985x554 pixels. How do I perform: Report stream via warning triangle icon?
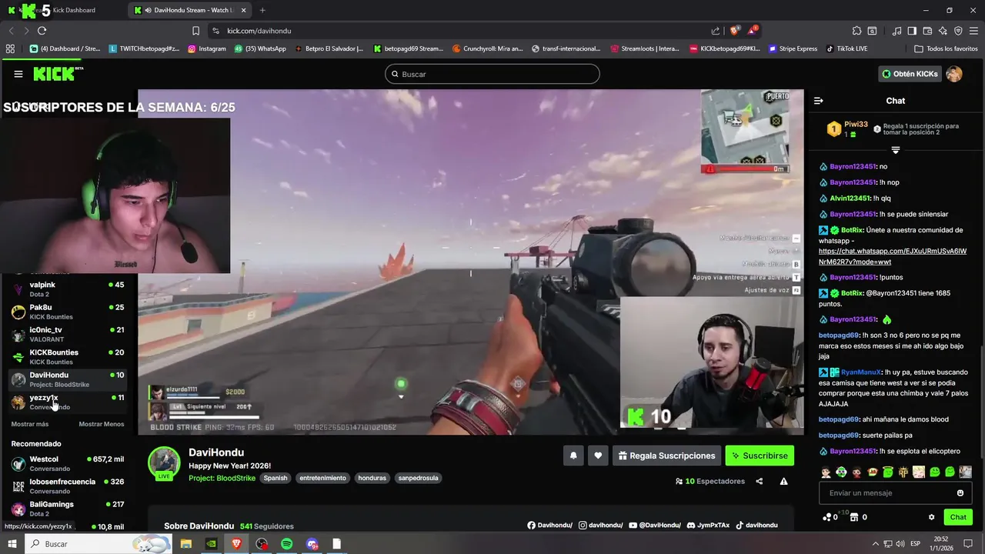coord(783,482)
